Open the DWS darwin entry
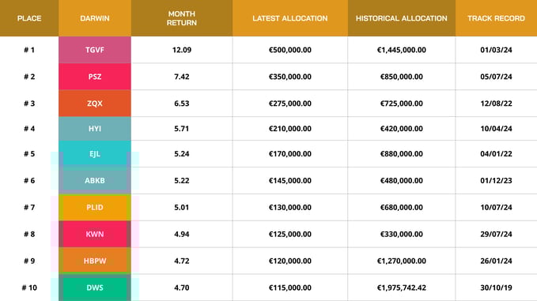The width and height of the screenshot is (537, 301). pyautogui.click(x=95, y=288)
